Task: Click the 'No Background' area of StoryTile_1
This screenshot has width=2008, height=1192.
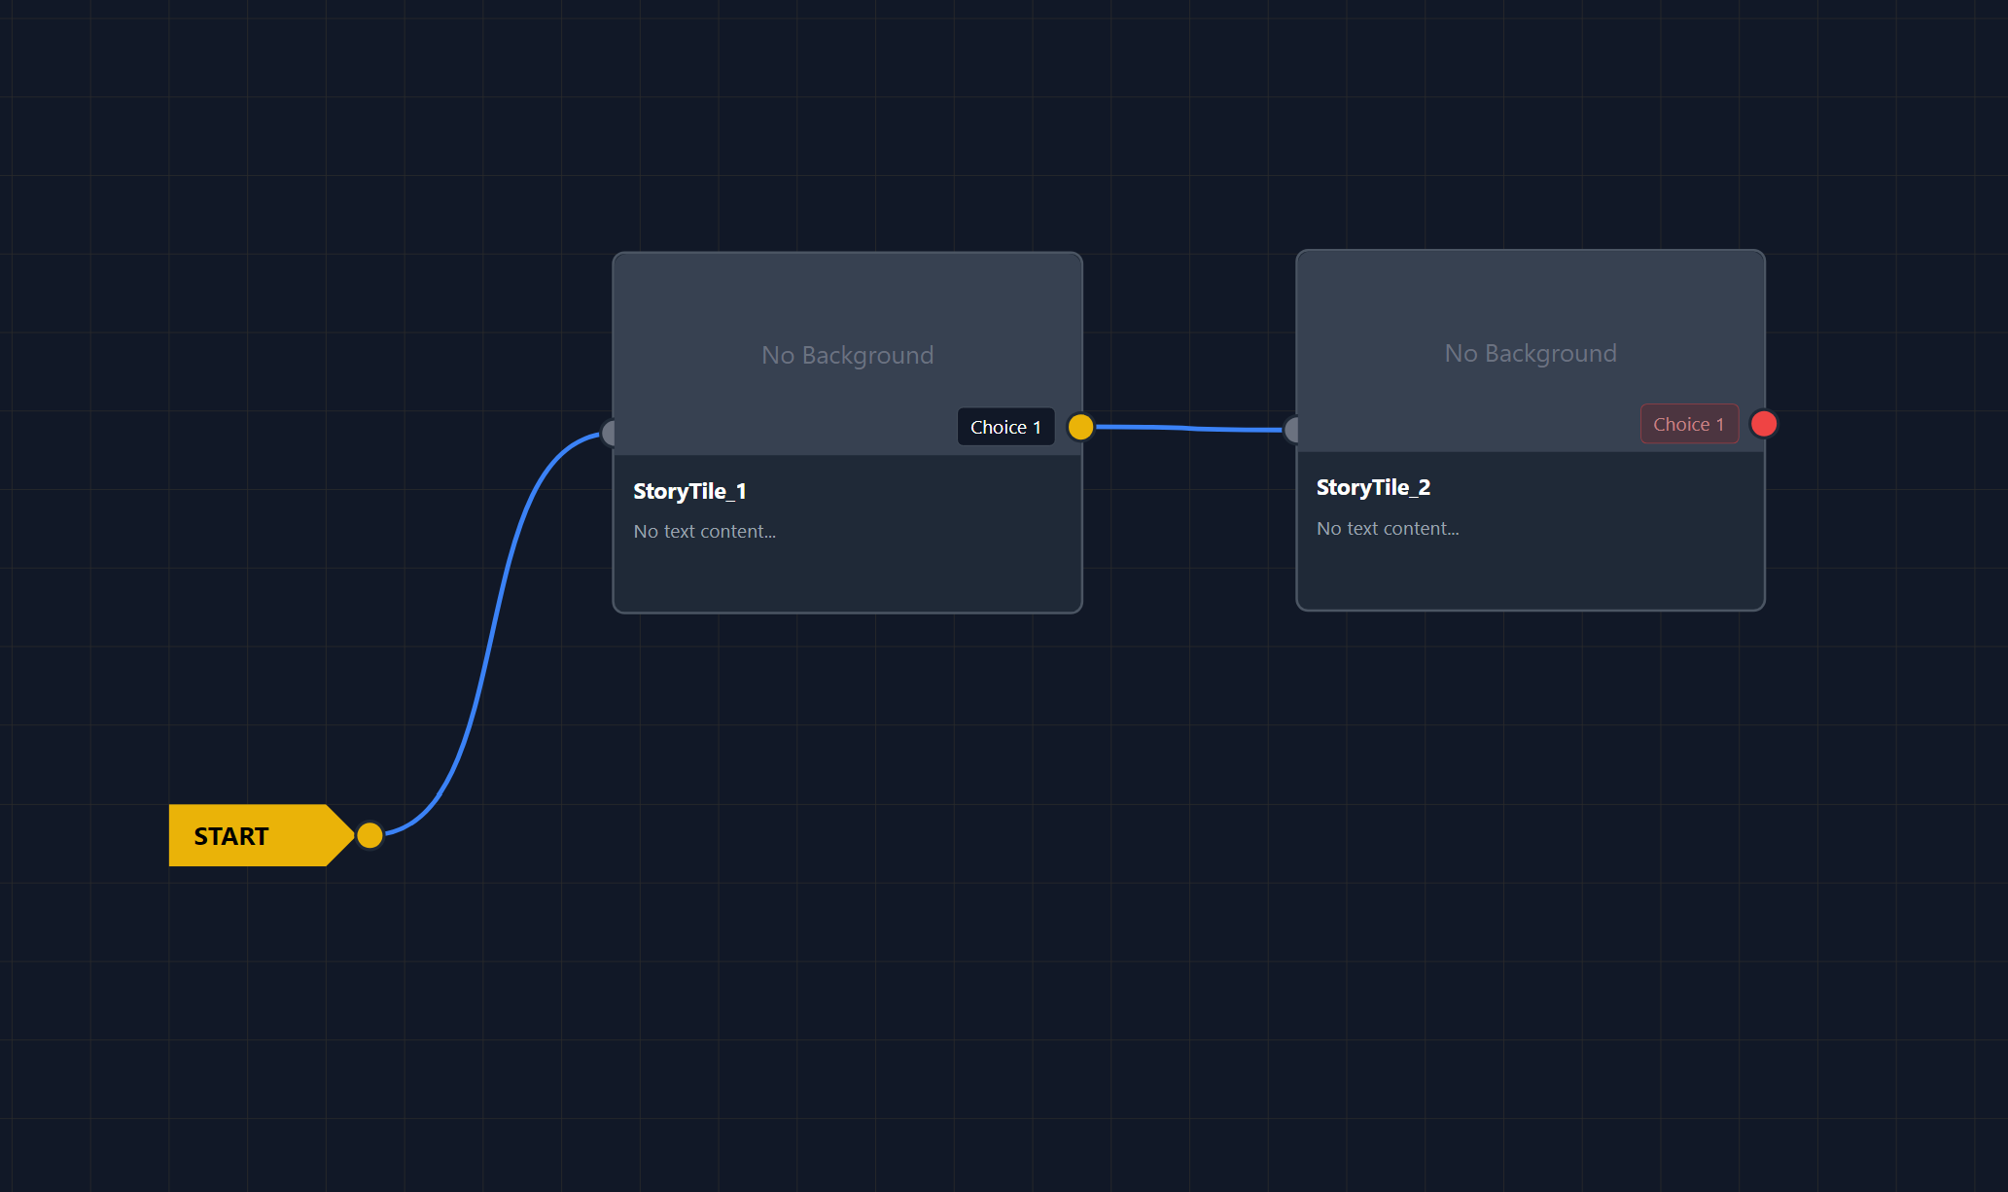Action: tap(847, 355)
